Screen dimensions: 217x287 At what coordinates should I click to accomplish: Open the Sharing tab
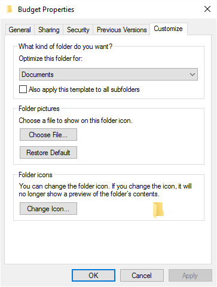point(49,30)
